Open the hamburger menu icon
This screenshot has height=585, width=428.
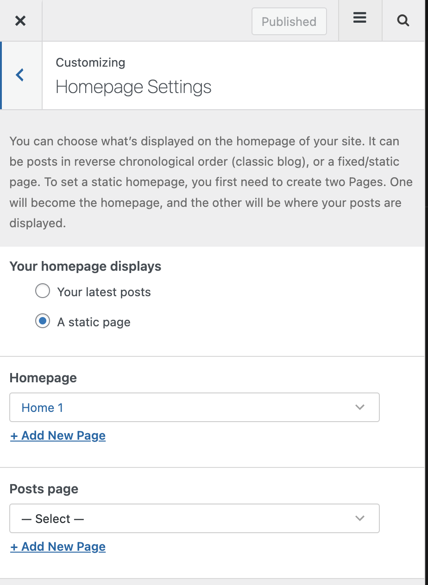[360, 18]
